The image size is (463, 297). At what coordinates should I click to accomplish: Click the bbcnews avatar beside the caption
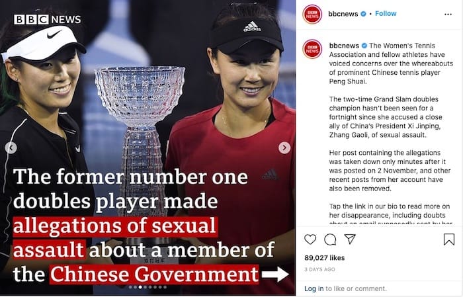[312, 49]
